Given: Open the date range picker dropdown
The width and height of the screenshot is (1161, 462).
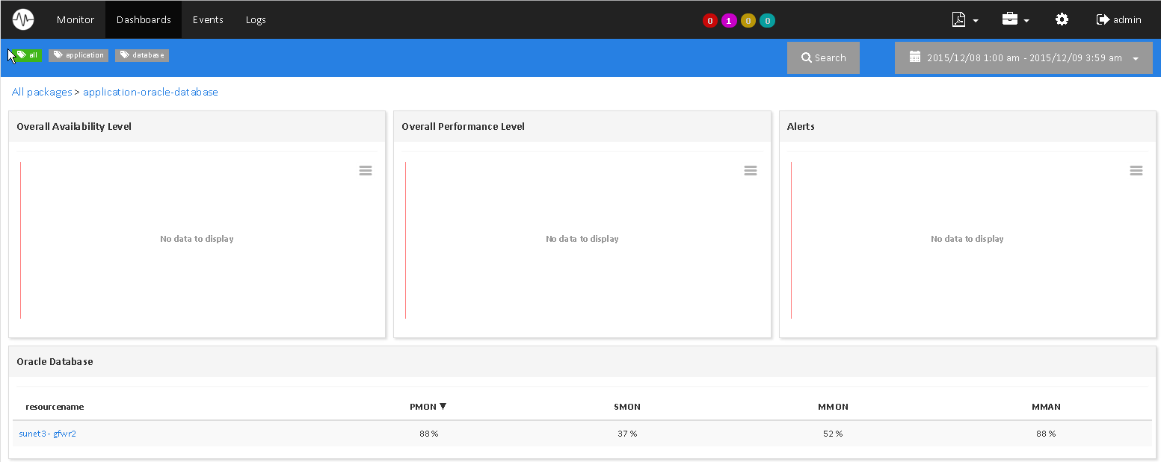Looking at the screenshot, I should tap(1023, 58).
